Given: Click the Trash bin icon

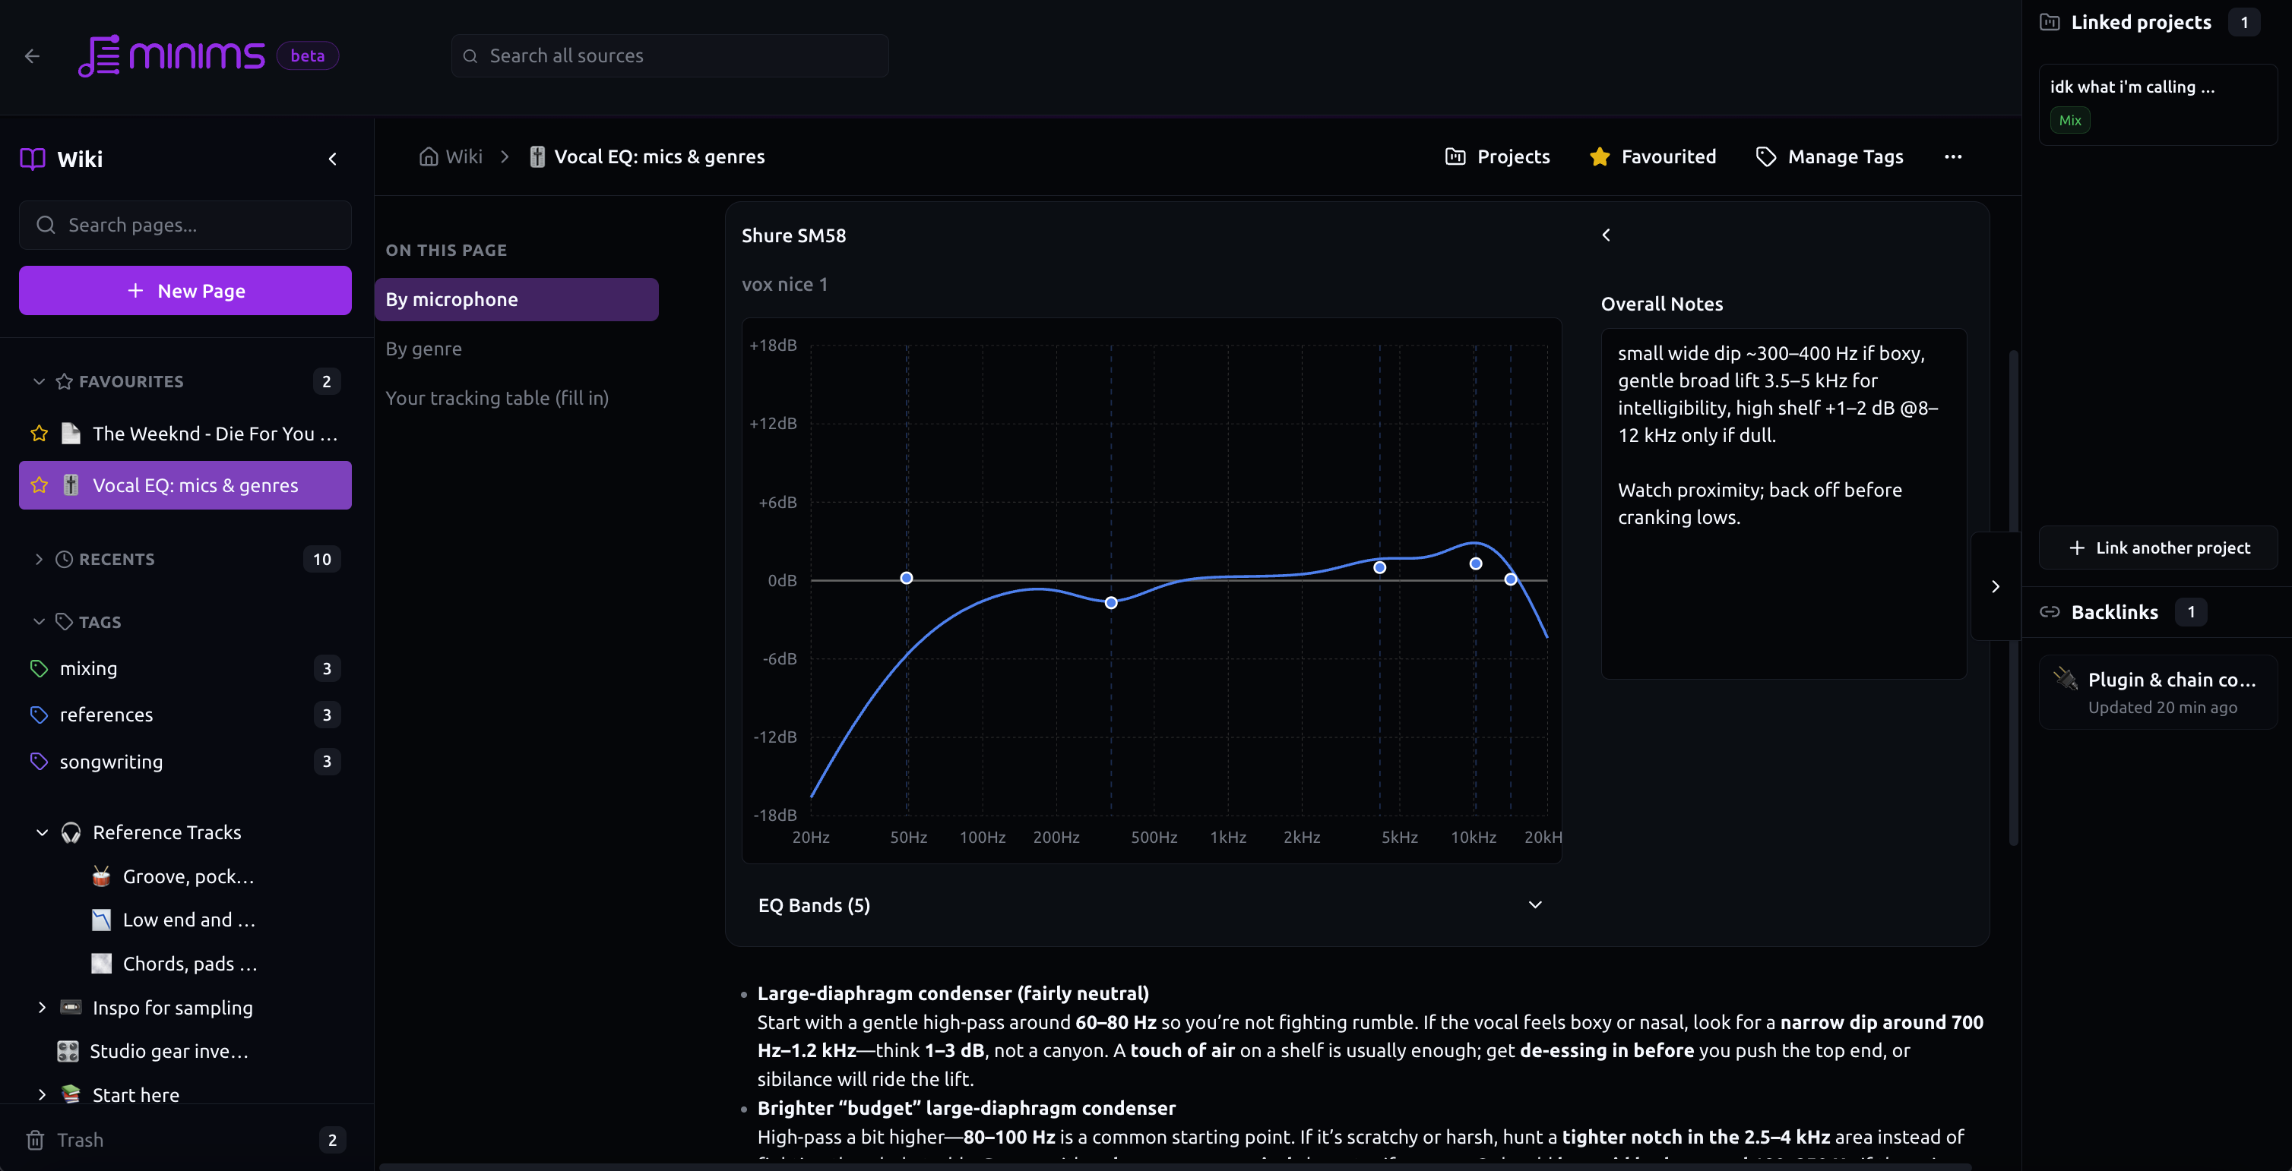Looking at the screenshot, I should (x=36, y=1140).
